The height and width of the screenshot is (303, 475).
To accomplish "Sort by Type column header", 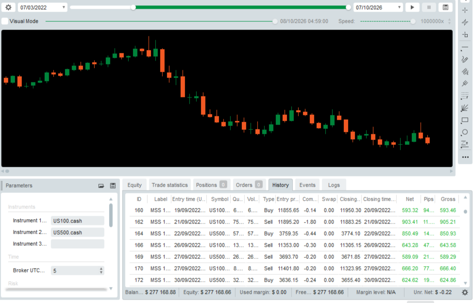I will [269, 199].
